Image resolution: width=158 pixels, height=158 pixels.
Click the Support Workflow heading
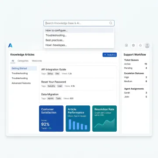pos(135,54)
